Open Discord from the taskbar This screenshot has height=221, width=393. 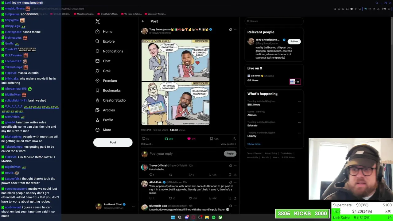tap(187, 217)
